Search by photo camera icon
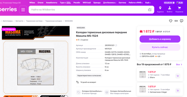This screenshot has width=187, height=97. [150, 10]
